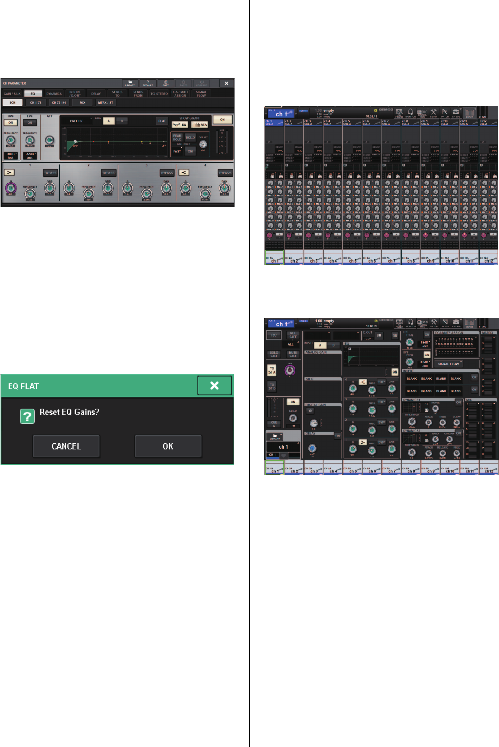Show EQ curve graph in CH PARAMETER
The image size is (499, 747).
pos(180,124)
